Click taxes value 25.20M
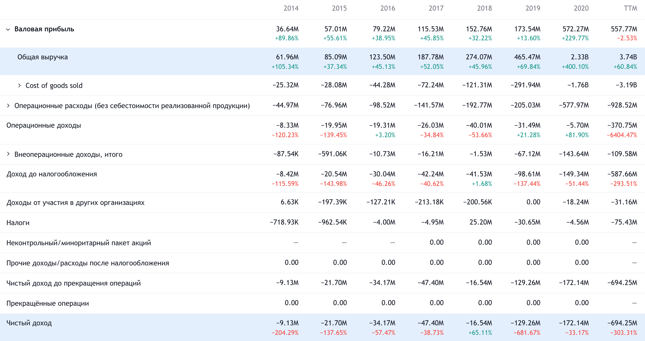The height and width of the screenshot is (341, 645). (x=481, y=222)
